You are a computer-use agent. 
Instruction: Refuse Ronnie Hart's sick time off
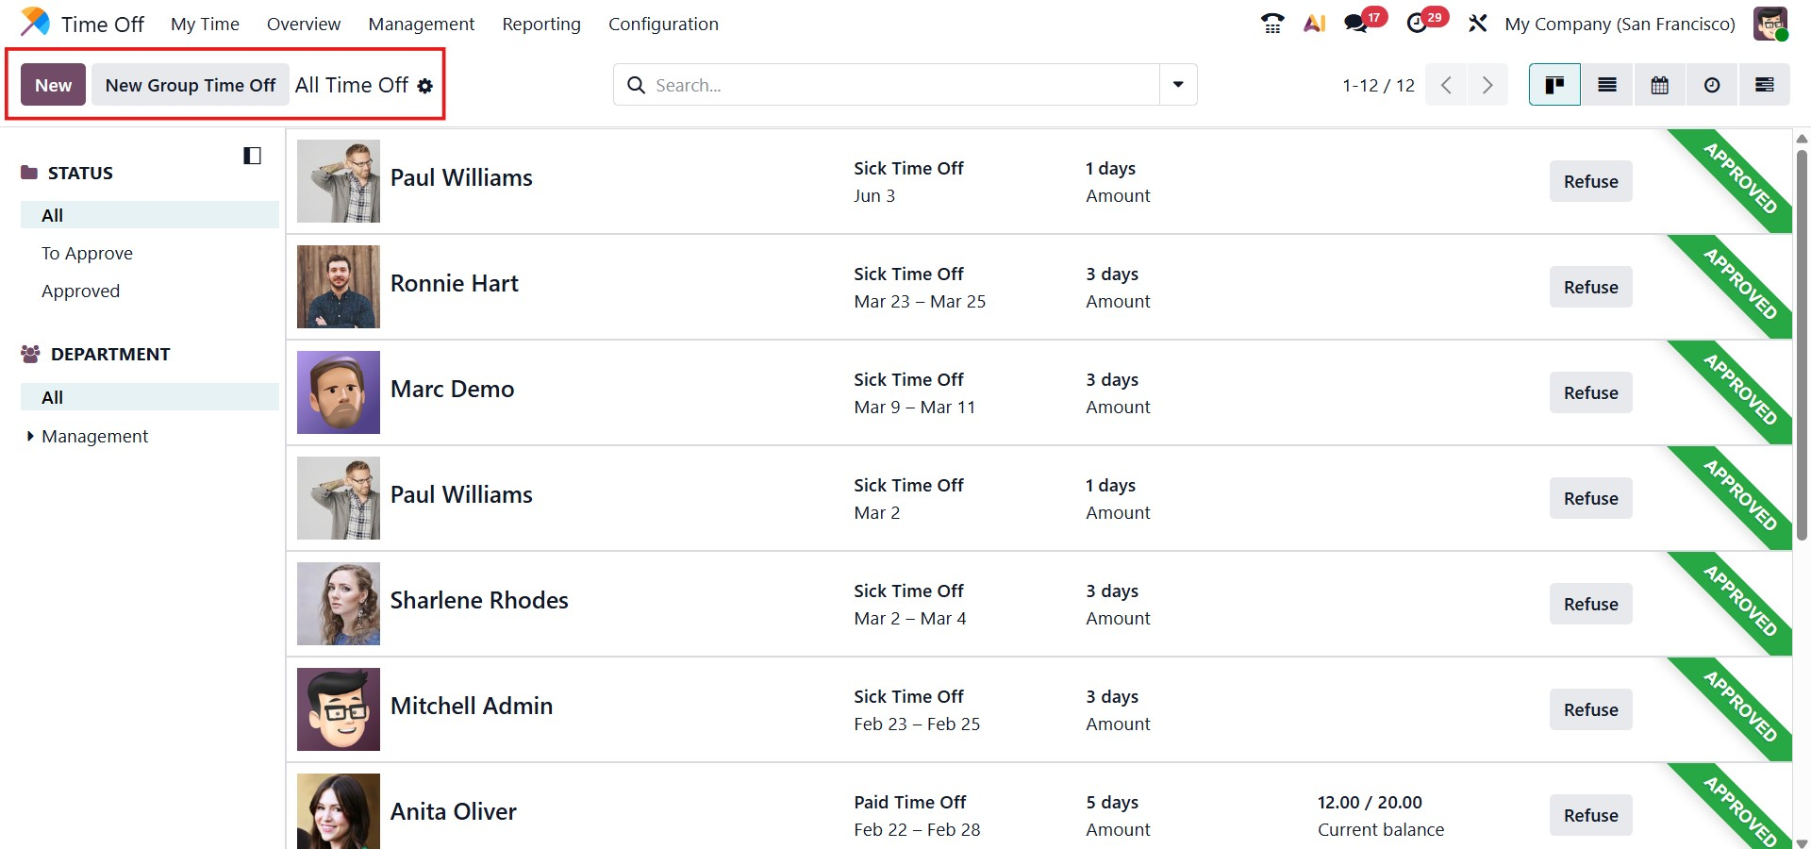coord(1590,287)
